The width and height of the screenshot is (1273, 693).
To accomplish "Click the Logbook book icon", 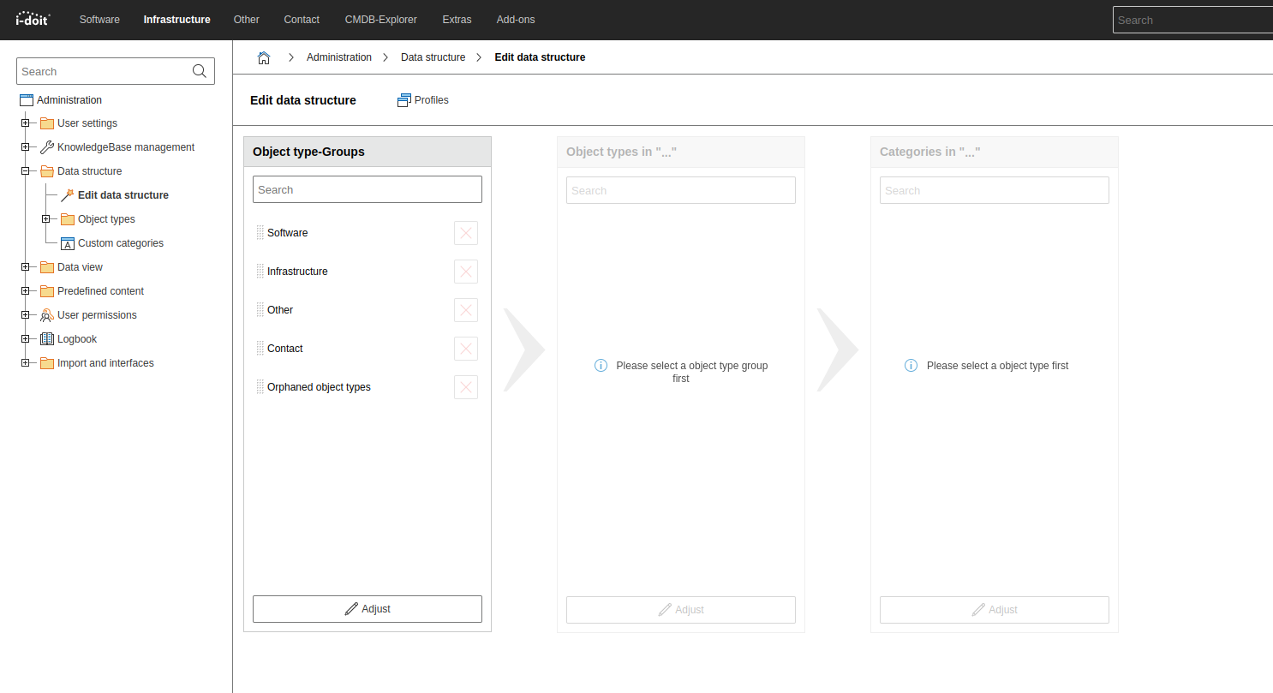I will point(47,339).
